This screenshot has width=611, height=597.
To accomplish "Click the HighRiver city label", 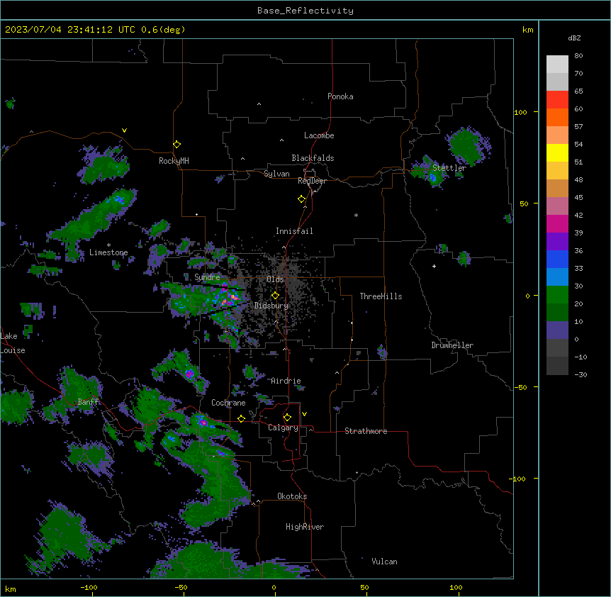I will click(x=305, y=527).
